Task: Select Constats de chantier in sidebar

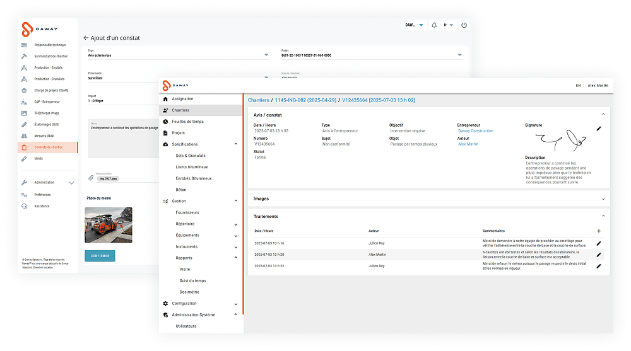Action: tap(49, 147)
